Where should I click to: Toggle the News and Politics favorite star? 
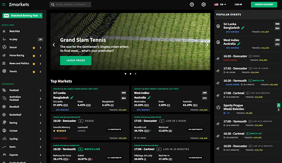pyautogui.click(x=34, y=64)
